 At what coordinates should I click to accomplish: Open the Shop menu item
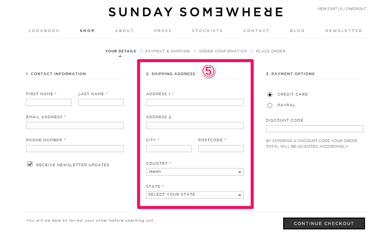(87, 31)
